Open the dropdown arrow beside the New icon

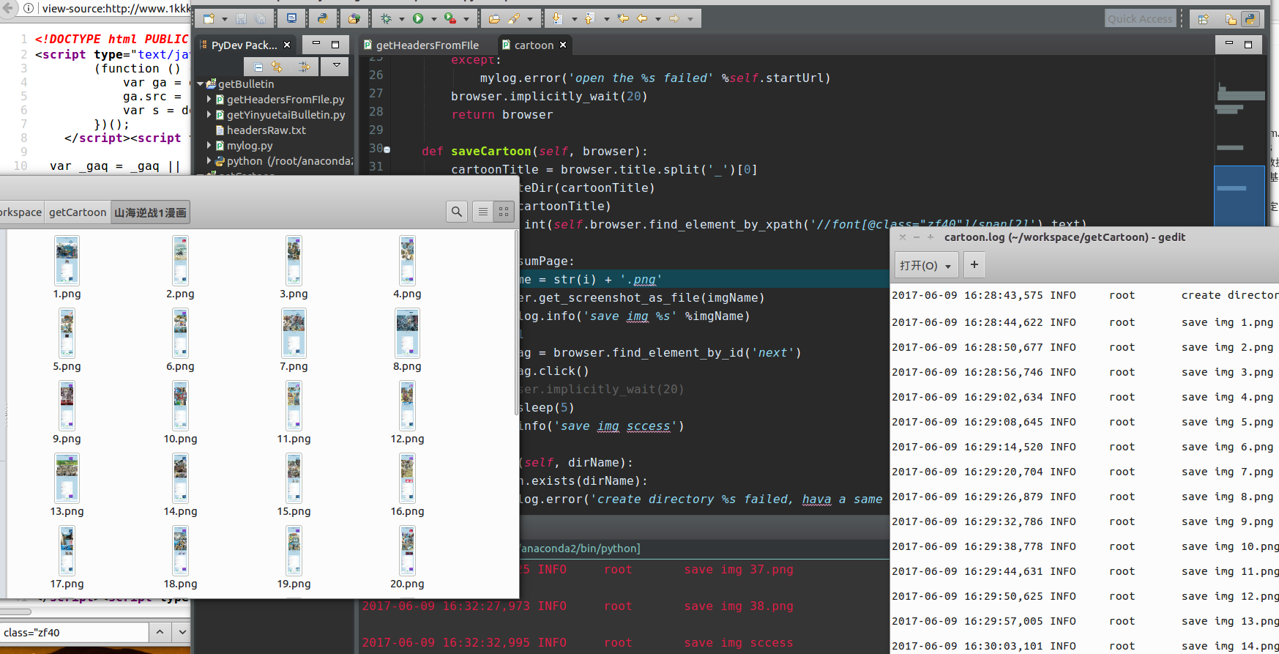pyautogui.click(x=224, y=19)
